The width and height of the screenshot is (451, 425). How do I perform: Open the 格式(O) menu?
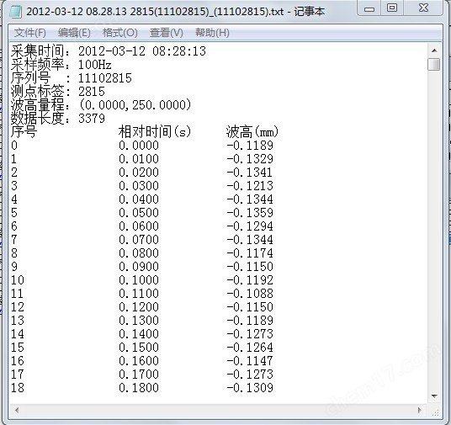(120, 33)
